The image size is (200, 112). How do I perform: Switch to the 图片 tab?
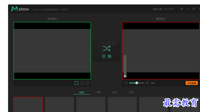click(115, 92)
